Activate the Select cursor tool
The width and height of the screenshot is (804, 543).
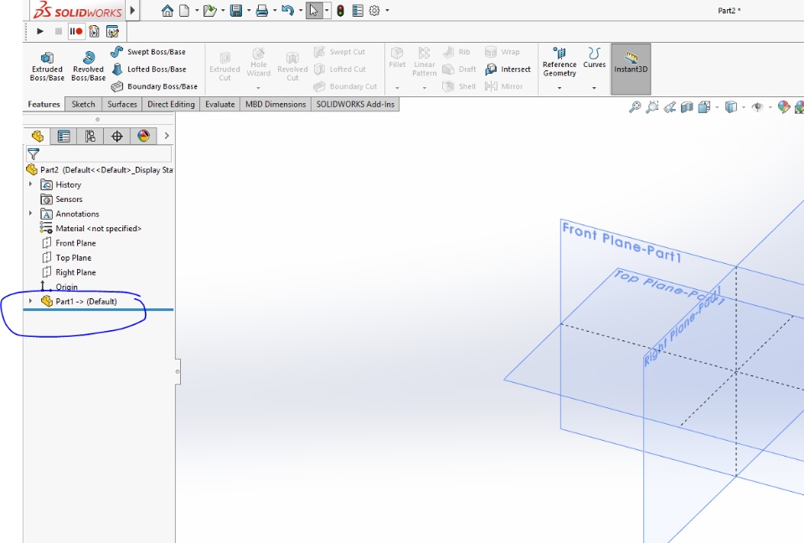pos(313,10)
